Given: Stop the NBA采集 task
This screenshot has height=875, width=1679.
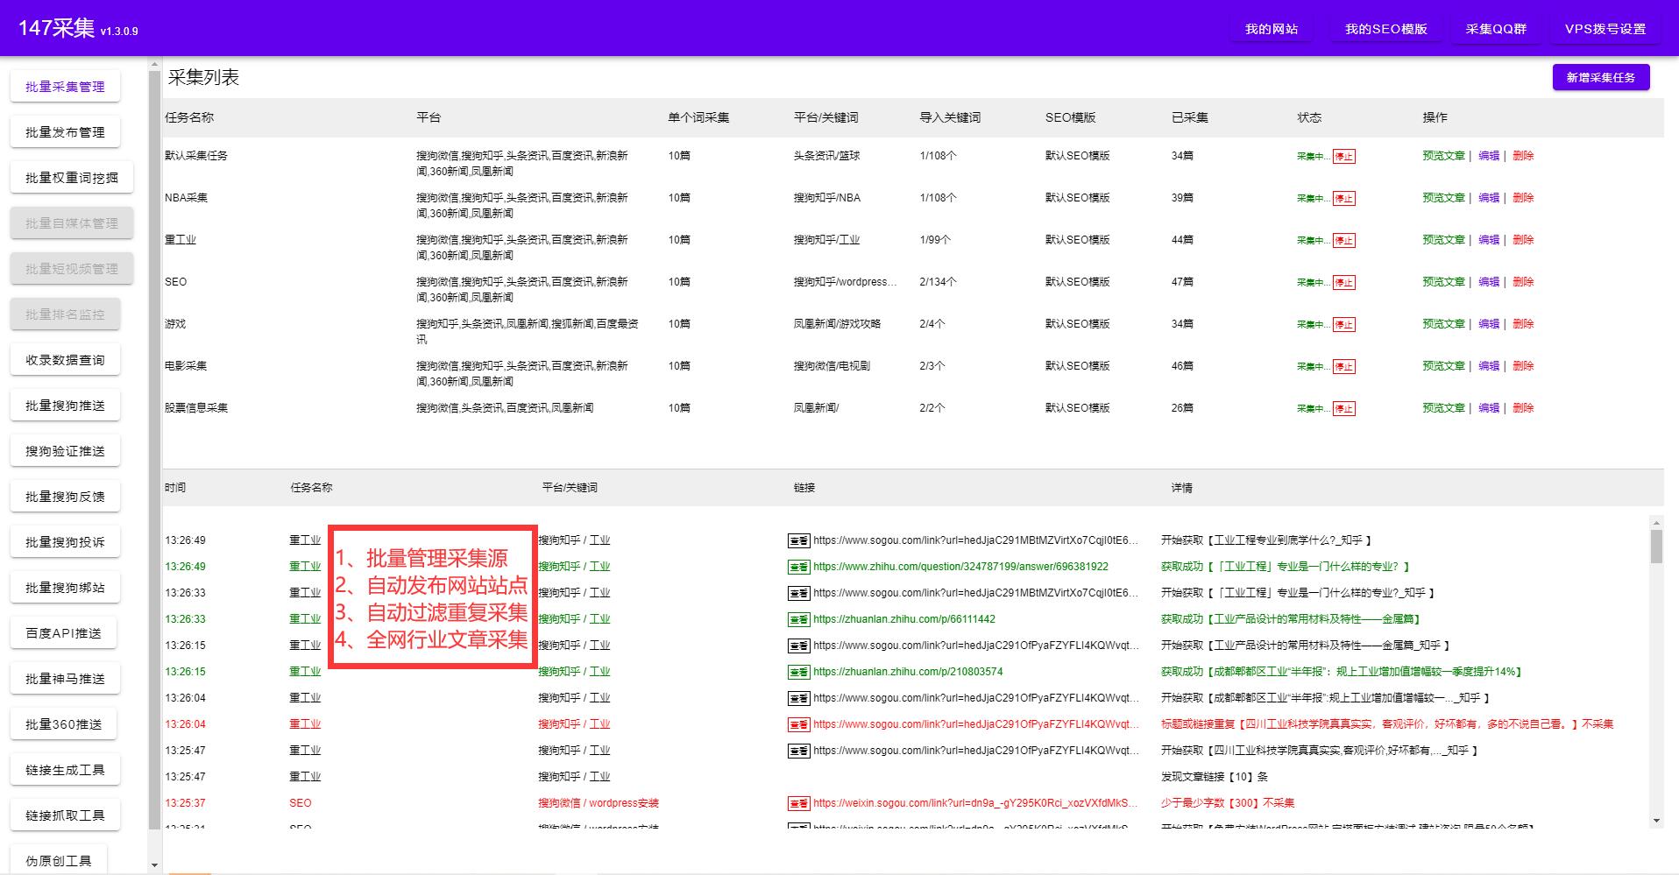Looking at the screenshot, I should [x=1346, y=198].
